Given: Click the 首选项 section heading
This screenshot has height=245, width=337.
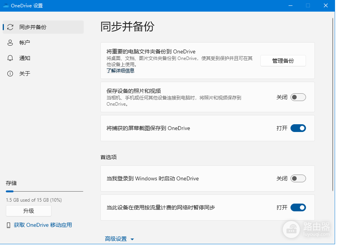Looking at the screenshot, I should pyautogui.click(x=108, y=157).
